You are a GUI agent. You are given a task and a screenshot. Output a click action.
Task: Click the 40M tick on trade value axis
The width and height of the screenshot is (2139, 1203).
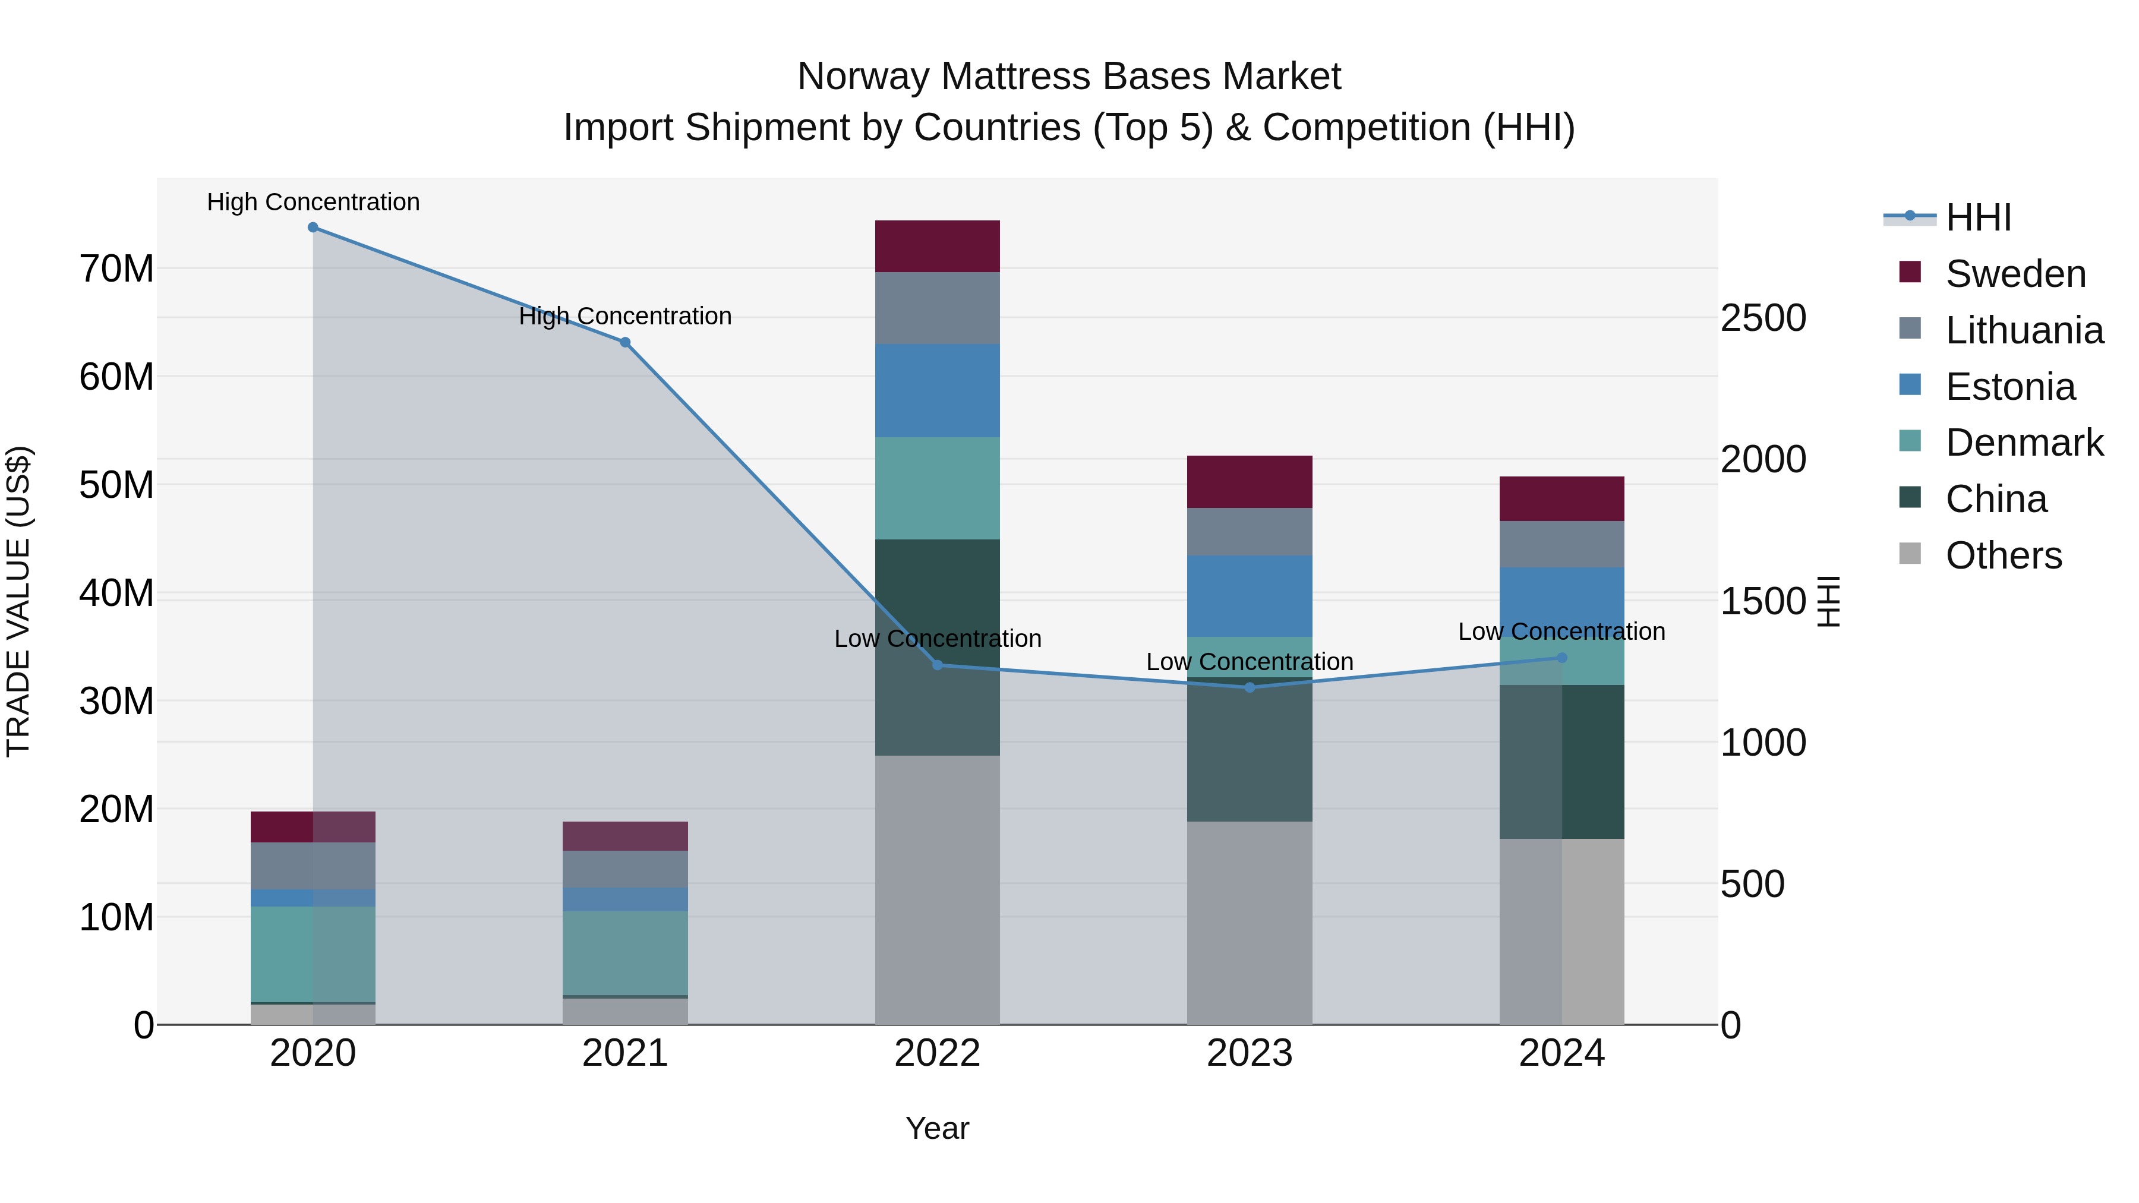[x=116, y=593]
